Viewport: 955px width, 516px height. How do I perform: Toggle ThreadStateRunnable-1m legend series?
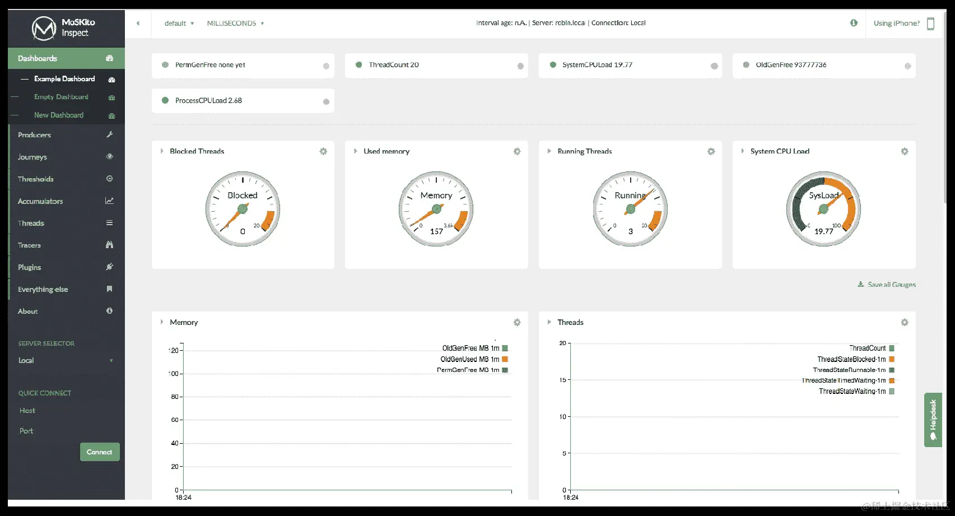point(854,370)
